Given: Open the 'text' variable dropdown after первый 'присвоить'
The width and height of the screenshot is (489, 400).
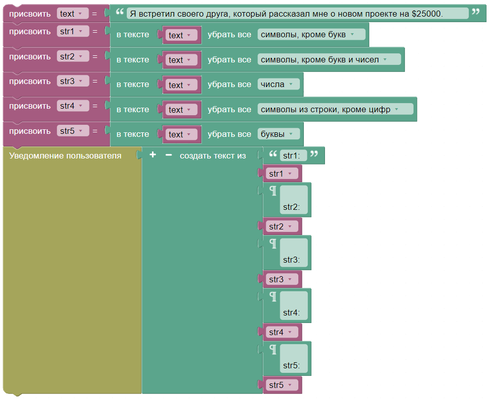Looking at the screenshot, I should (72, 14).
